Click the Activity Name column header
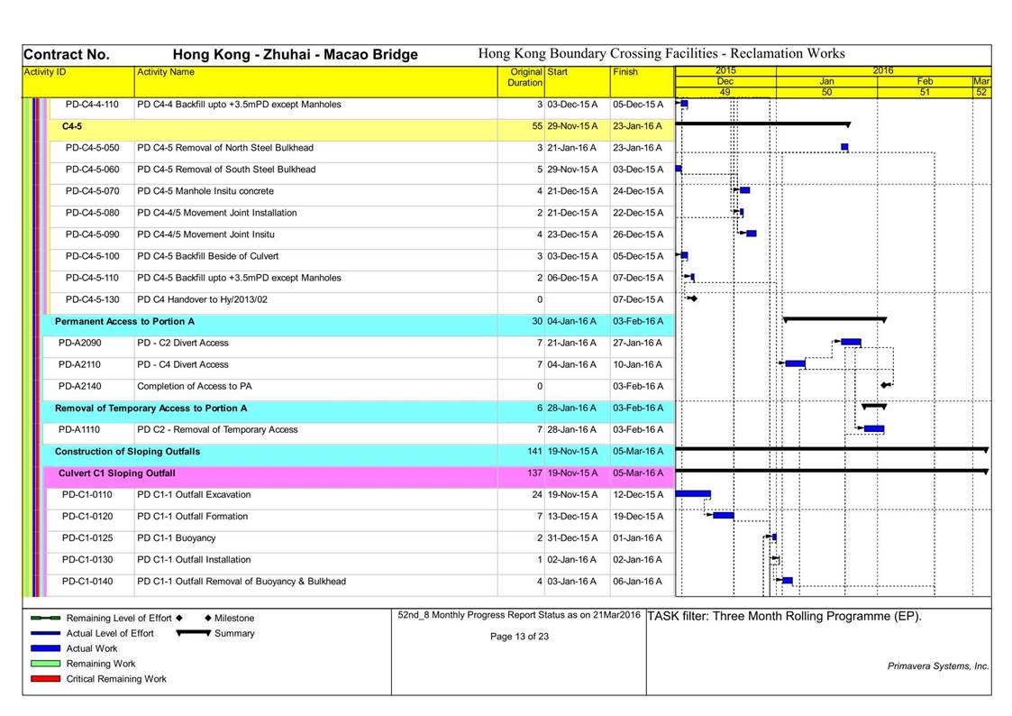The image size is (1012, 716). coord(315,82)
